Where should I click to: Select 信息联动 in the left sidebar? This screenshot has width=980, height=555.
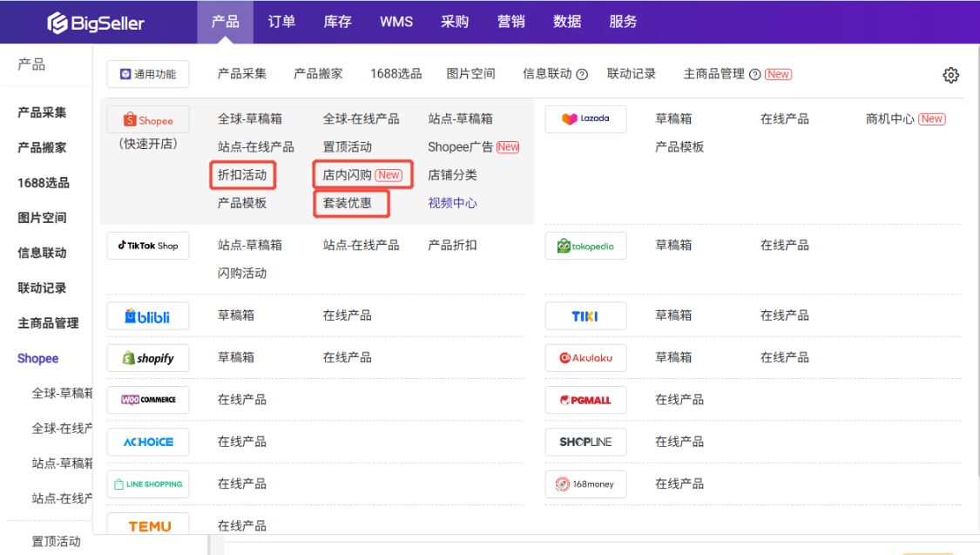(x=42, y=253)
